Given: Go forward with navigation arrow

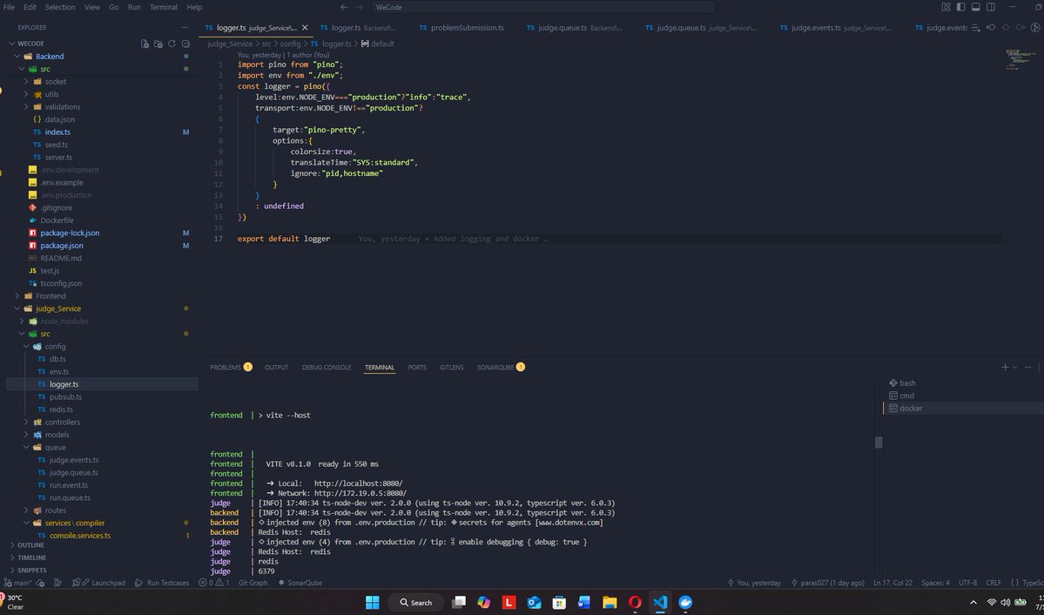Looking at the screenshot, I should point(360,7).
